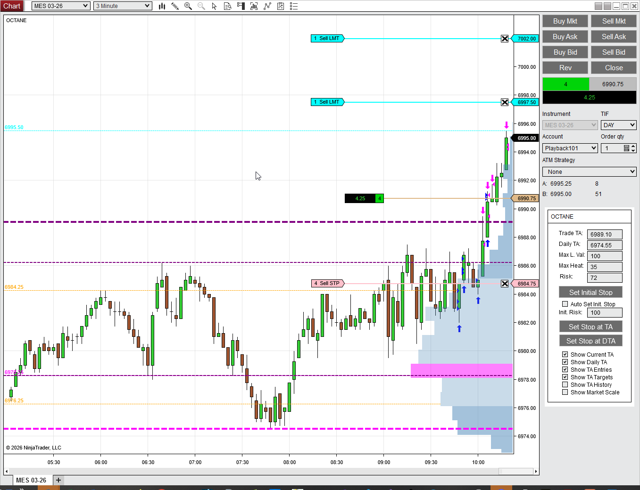
Task: Activate the Zoom In tool
Action: (x=188, y=6)
